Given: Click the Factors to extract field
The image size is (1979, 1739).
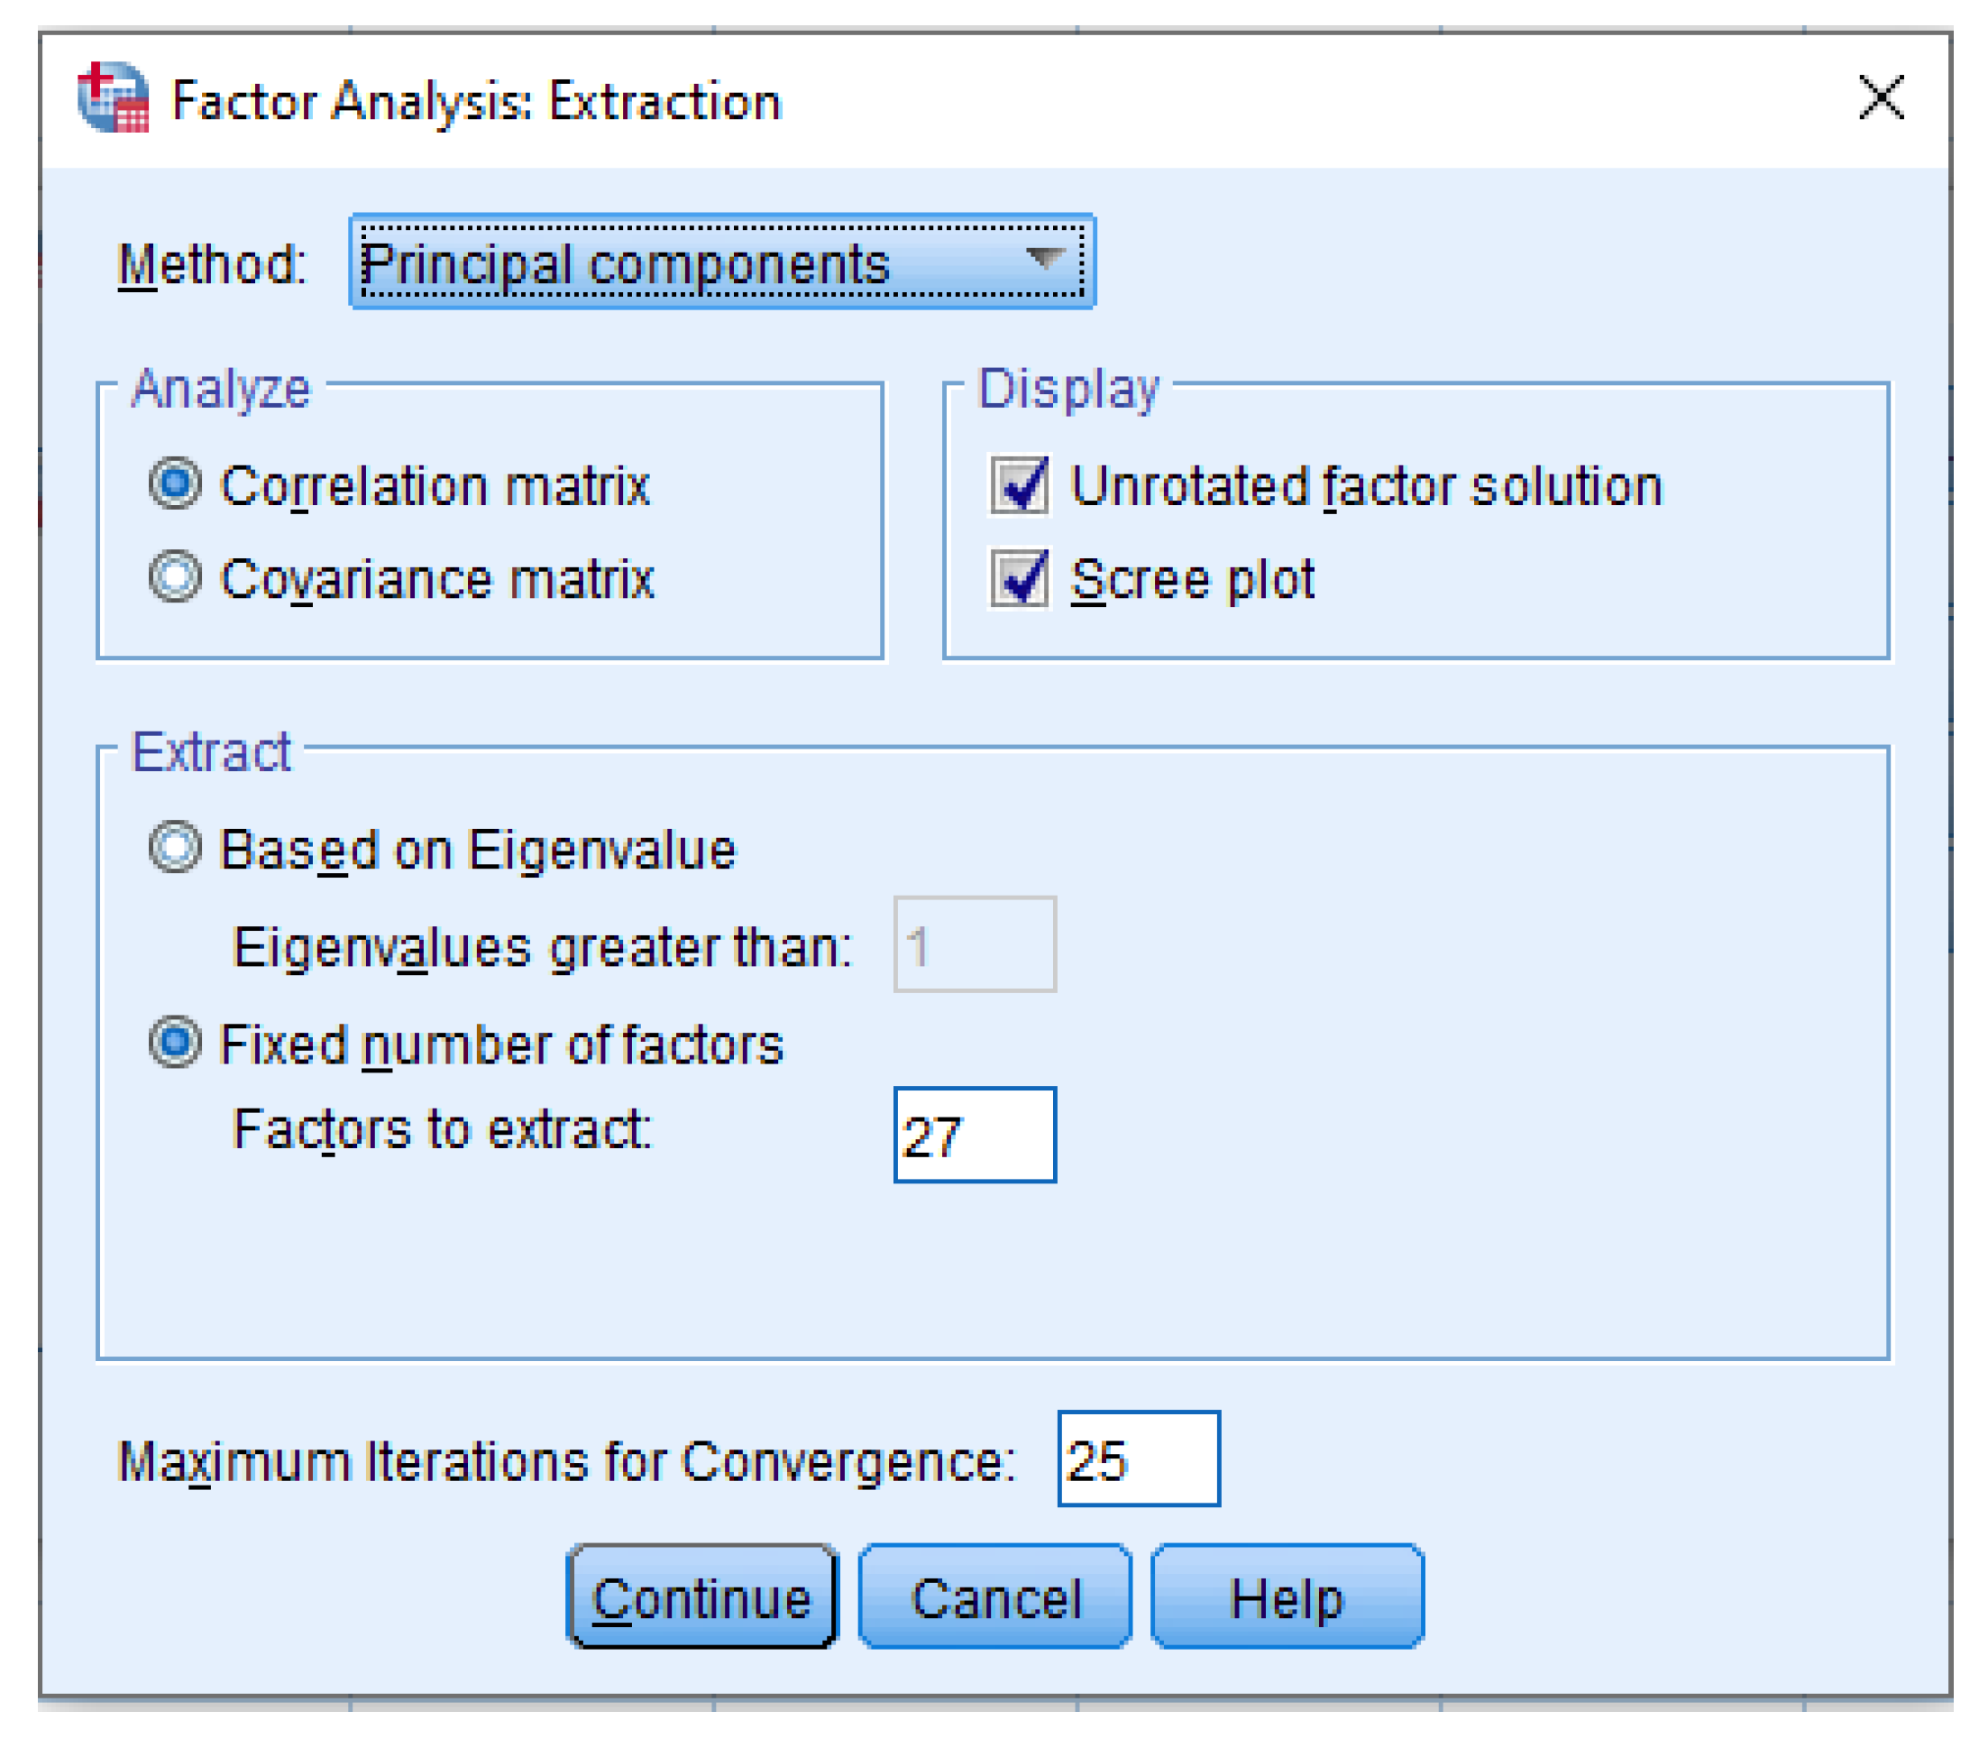Looking at the screenshot, I should [x=975, y=1135].
